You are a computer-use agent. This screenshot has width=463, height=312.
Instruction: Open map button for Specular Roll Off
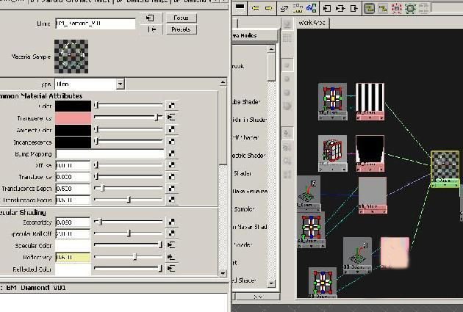171,233
